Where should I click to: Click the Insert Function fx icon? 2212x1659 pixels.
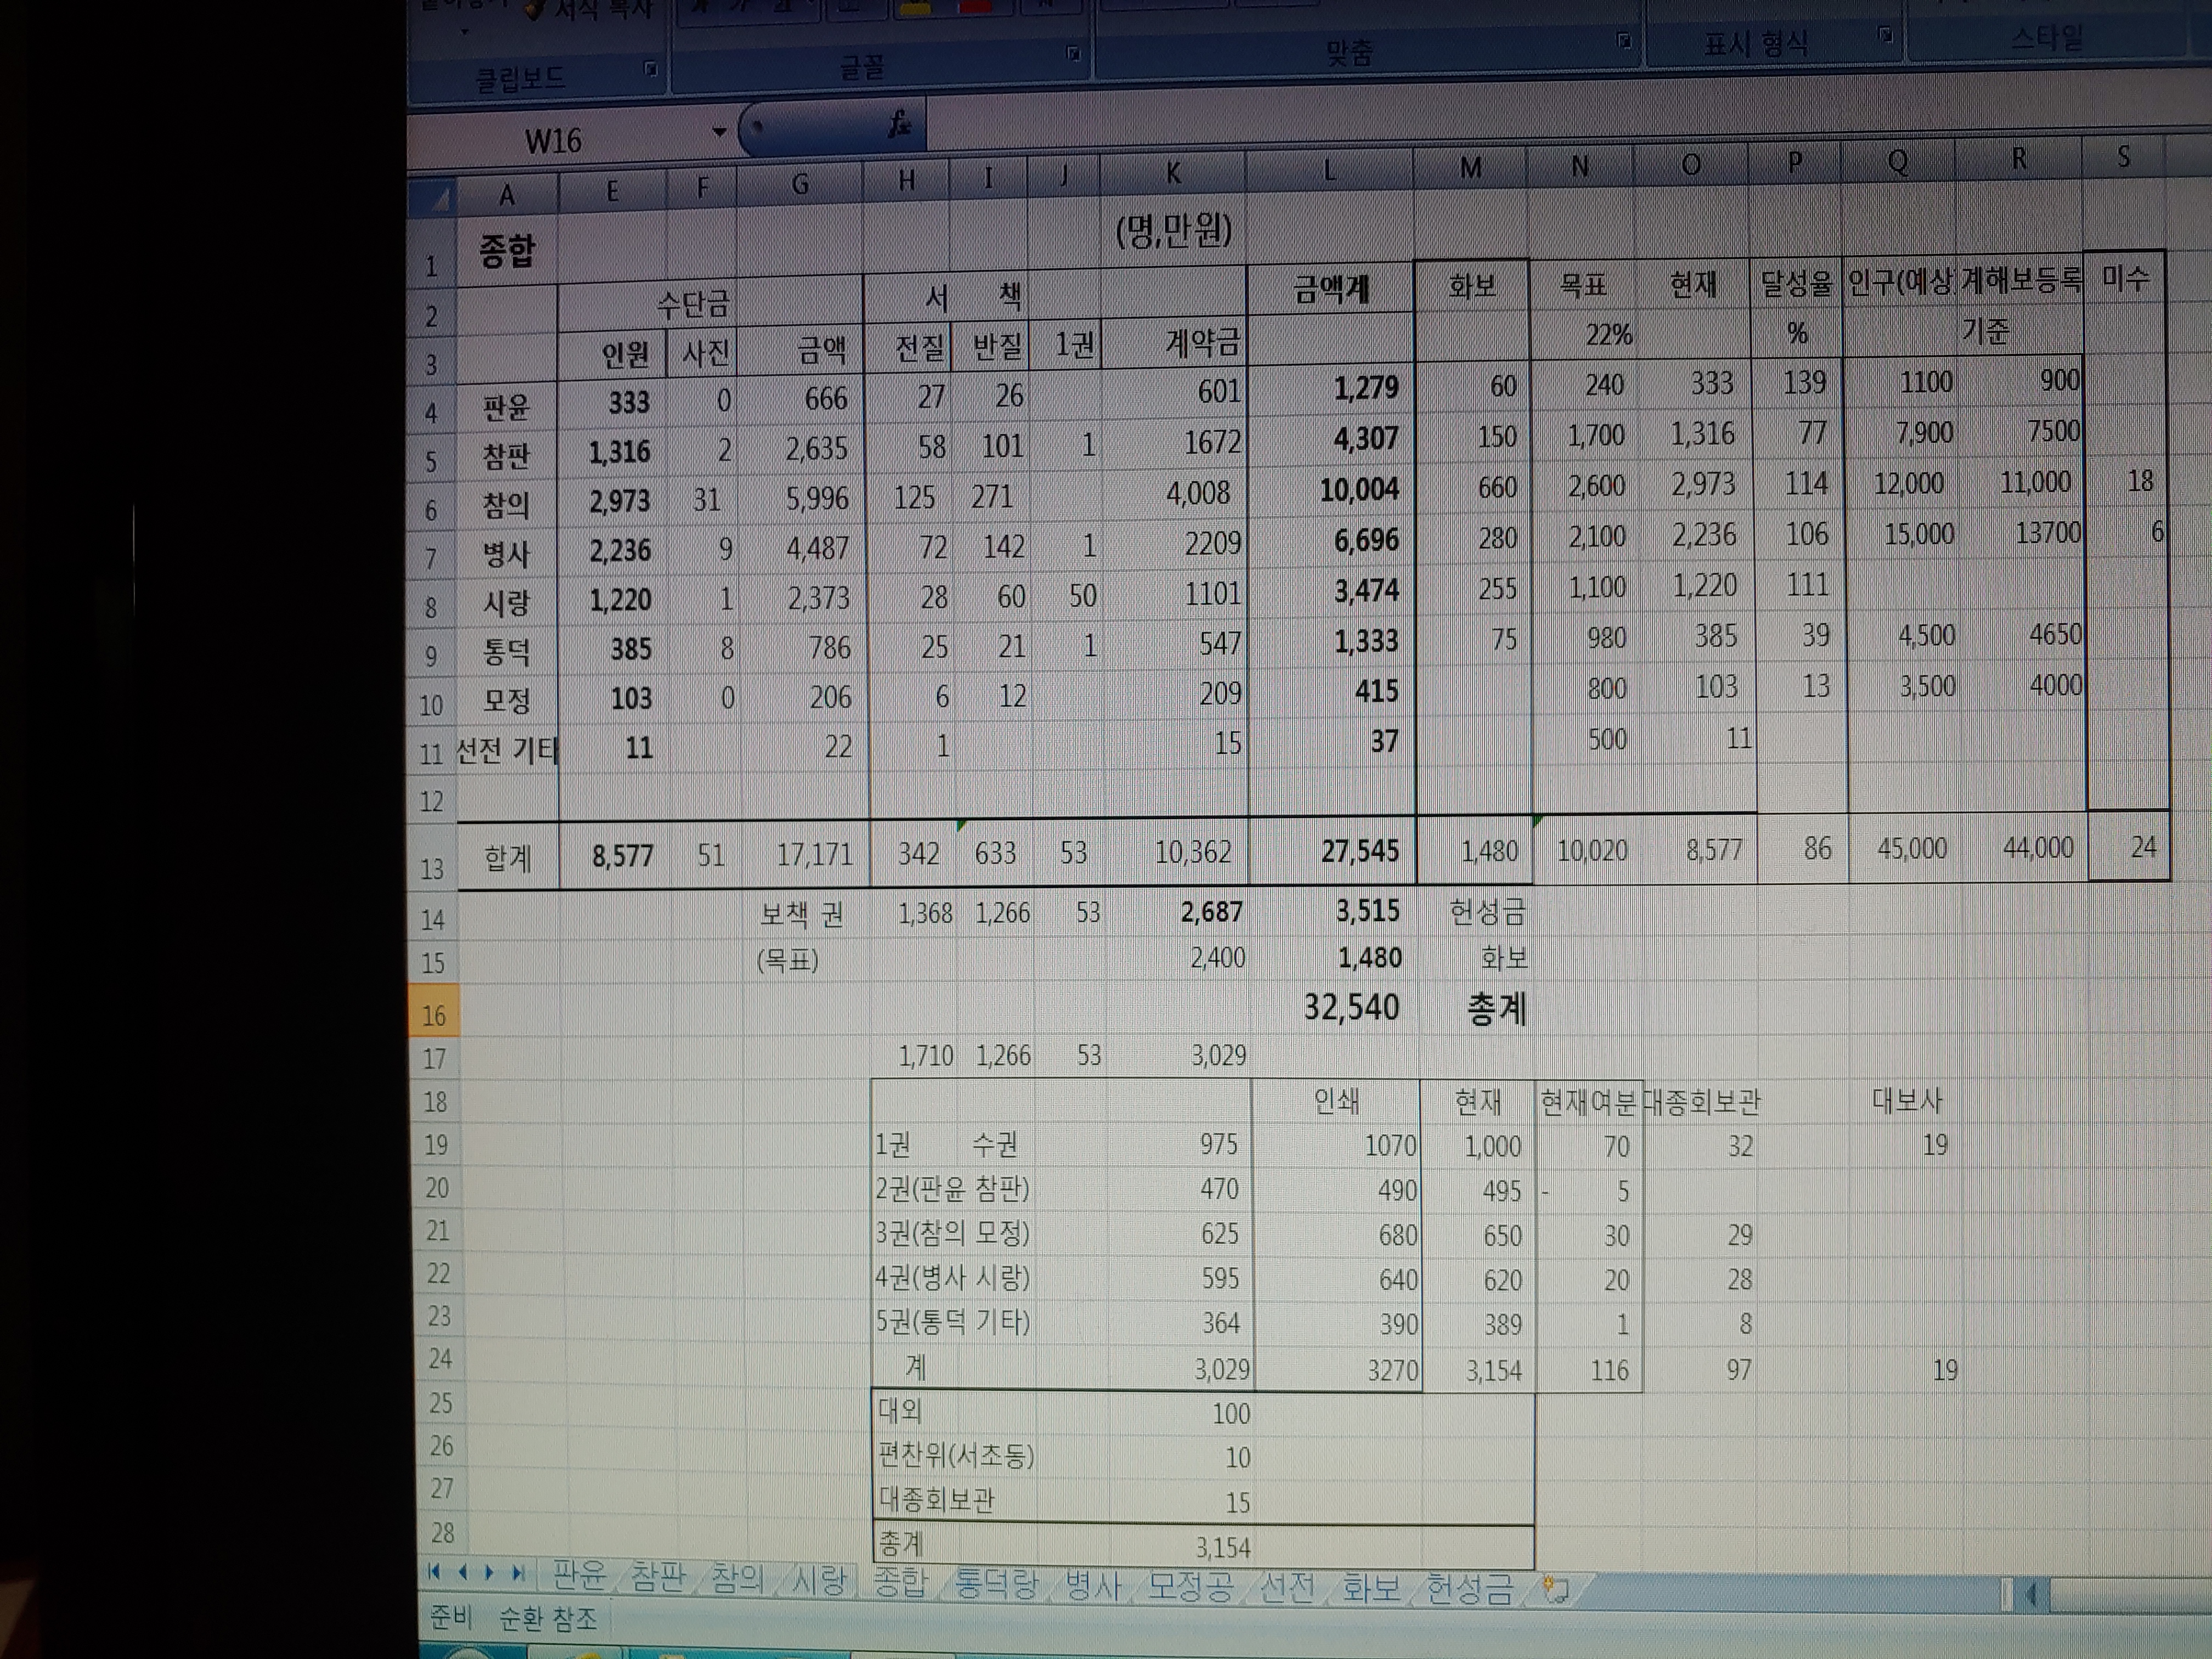(x=899, y=124)
